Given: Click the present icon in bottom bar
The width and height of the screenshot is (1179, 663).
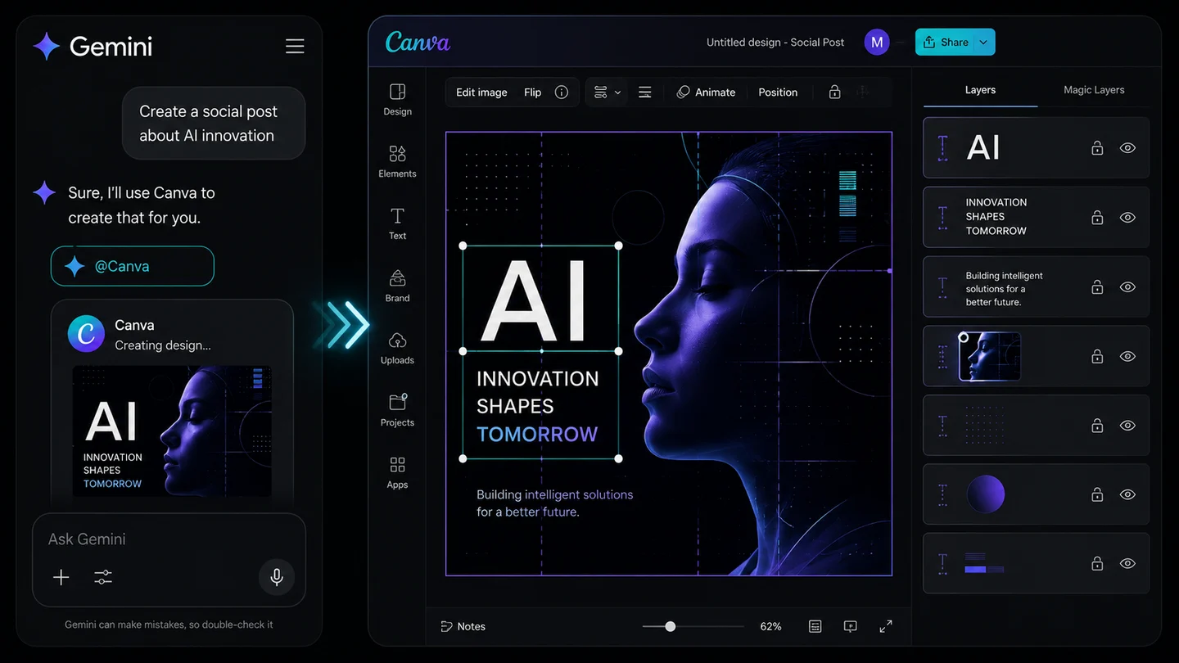Looking at the screenshot, I should tap(851, 626).
